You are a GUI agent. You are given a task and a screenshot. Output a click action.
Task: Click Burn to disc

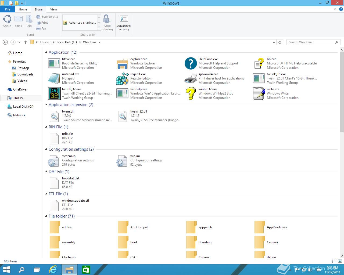coord(47,17)
